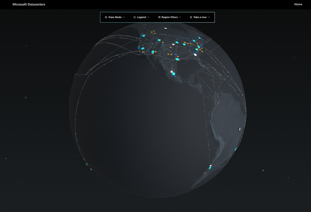Select the blue dot in the mid-Pacific near Hawaii
Screen dimensions: 311x212
86,75
